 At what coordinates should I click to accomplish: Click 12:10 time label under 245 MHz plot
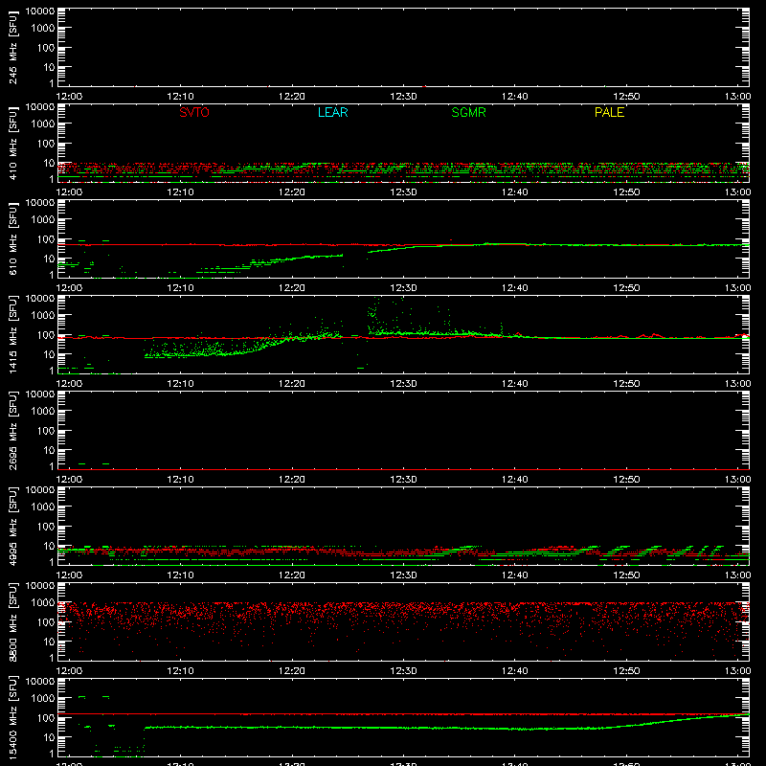180,97
